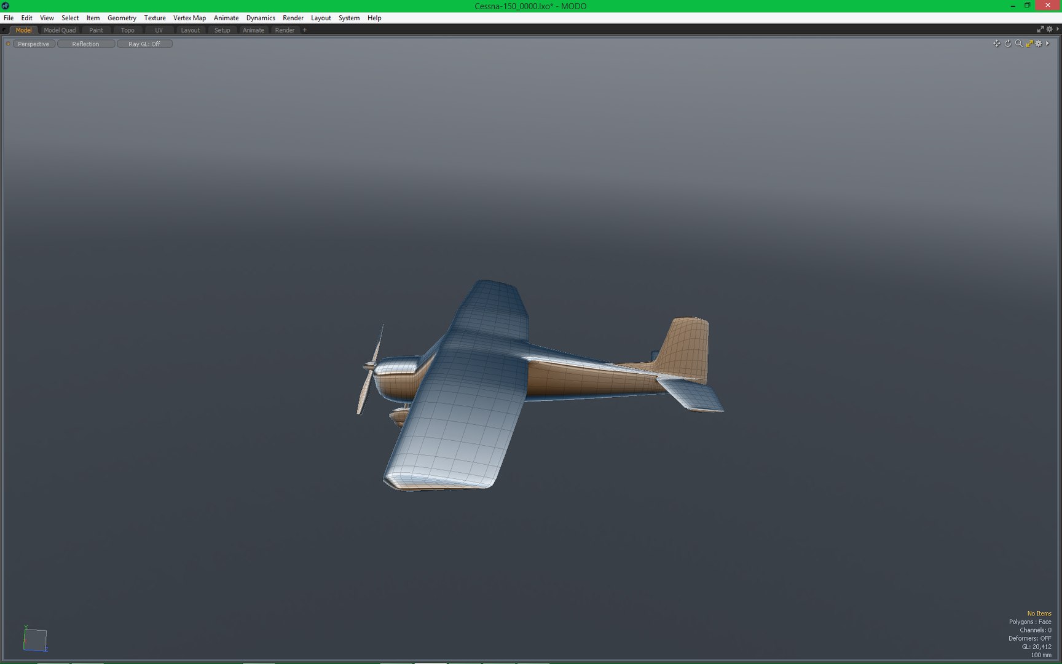This screenshot has width=1062, height=664.
Task: Click the 'Deformers: OFF' status text
Action: [x=1030, y=638]
